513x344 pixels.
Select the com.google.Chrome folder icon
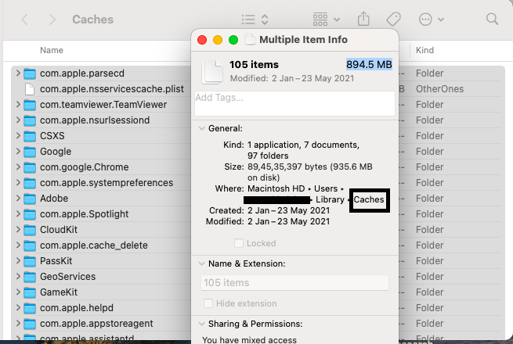pos(30,167)
